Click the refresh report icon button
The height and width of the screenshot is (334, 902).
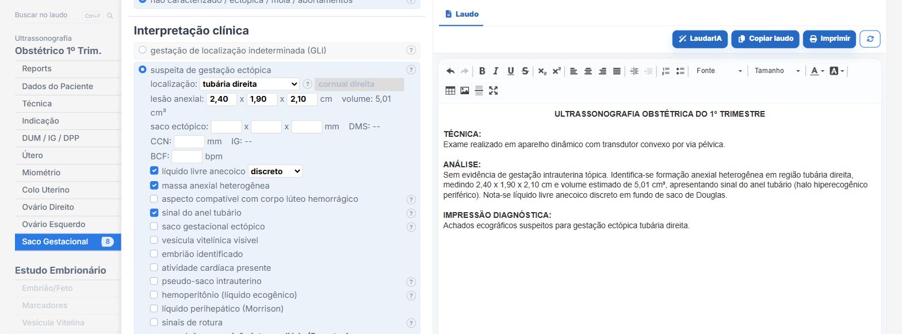pos(870,39)
